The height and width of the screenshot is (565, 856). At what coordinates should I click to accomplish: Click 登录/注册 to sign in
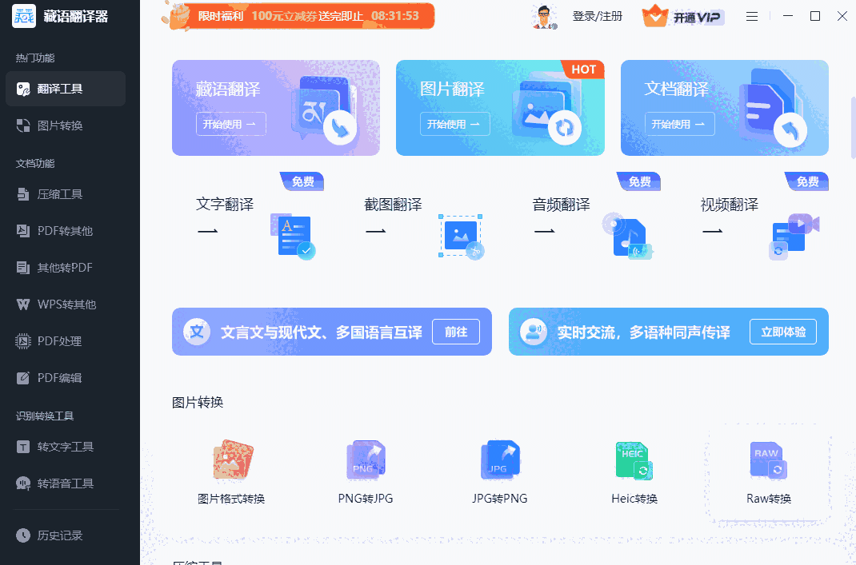coord(598,15)
